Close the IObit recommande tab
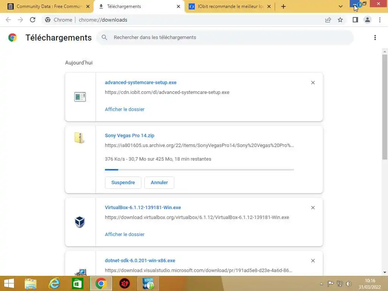This screenshot has width=388, height=291. (269, 6)
